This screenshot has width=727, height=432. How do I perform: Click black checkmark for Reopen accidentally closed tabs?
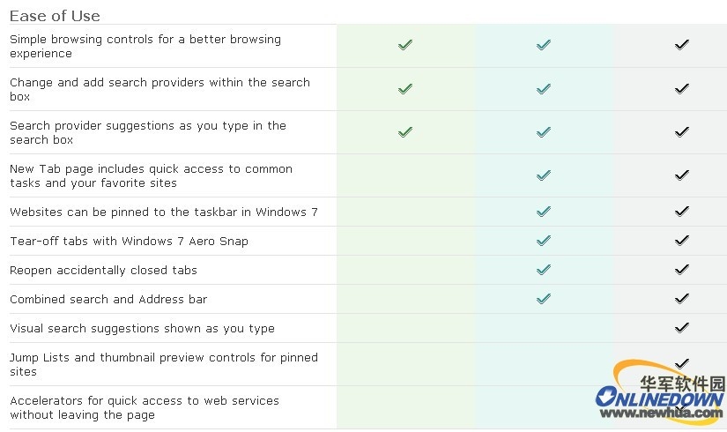[681, 269]
